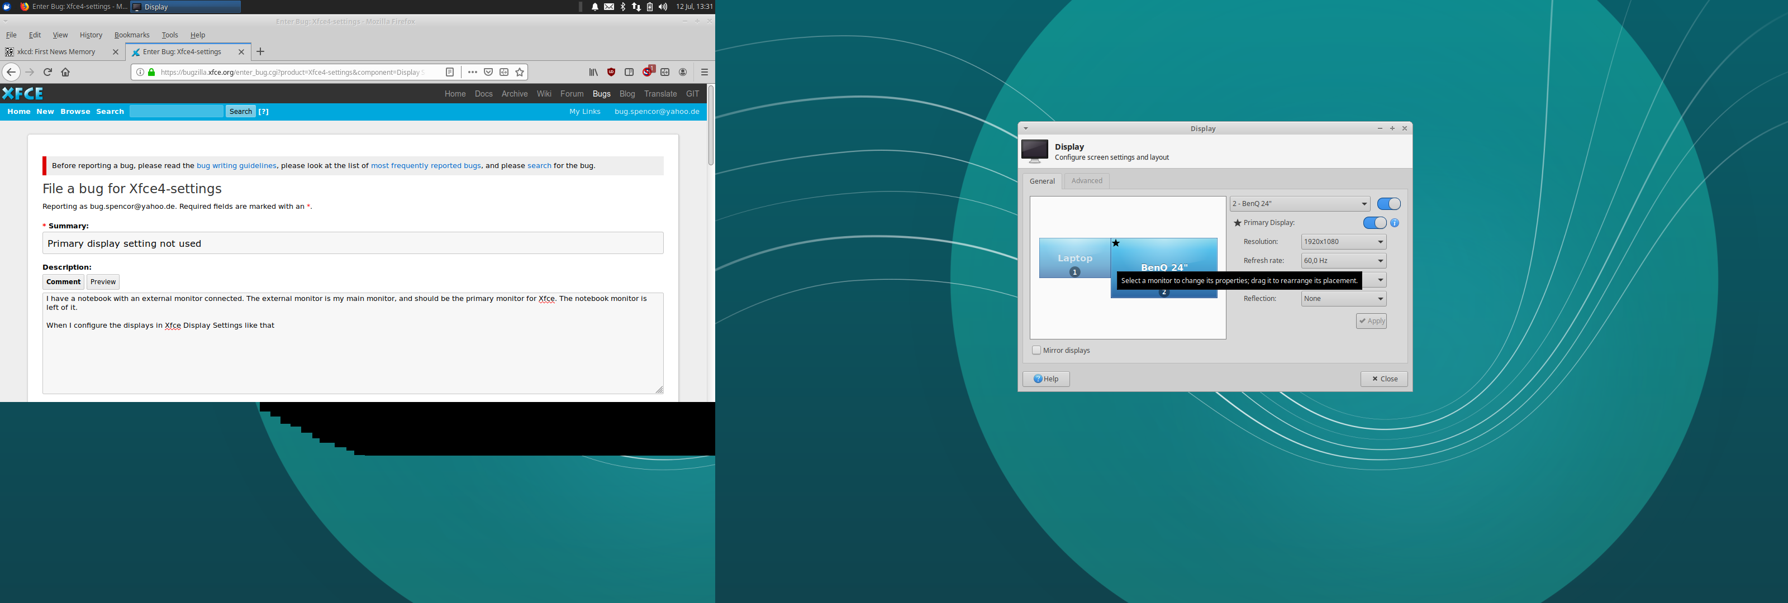Image resolution: width=1788 pixels, height=603 pixels.
Task: Turn off the Primary Display switch
Action: tap(1375, 223)
